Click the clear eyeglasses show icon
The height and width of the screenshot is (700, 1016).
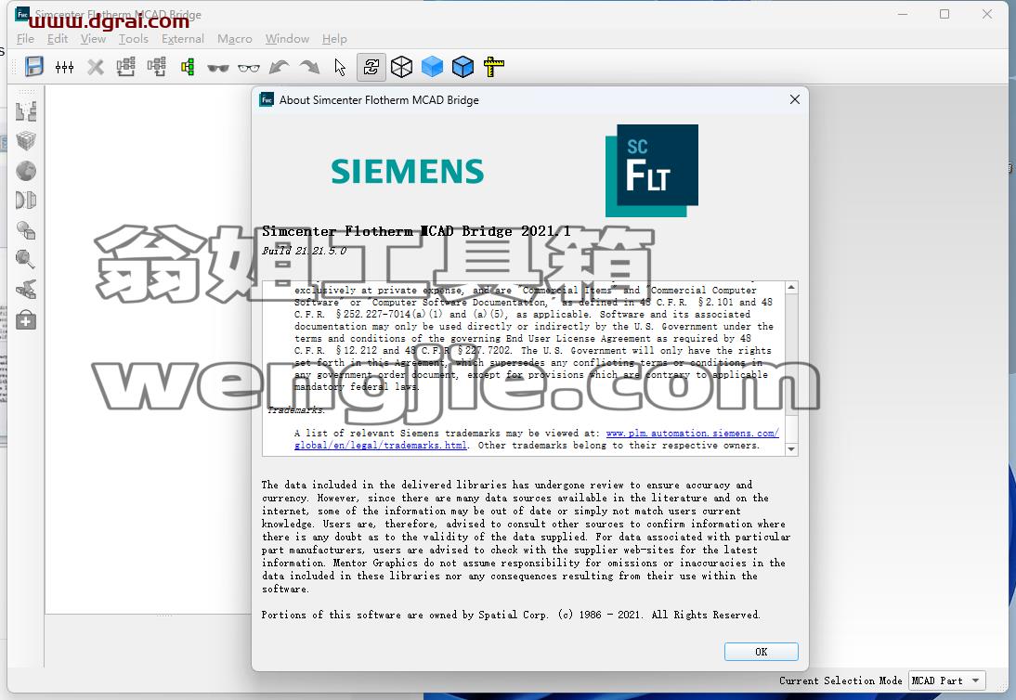coord(249,68)
